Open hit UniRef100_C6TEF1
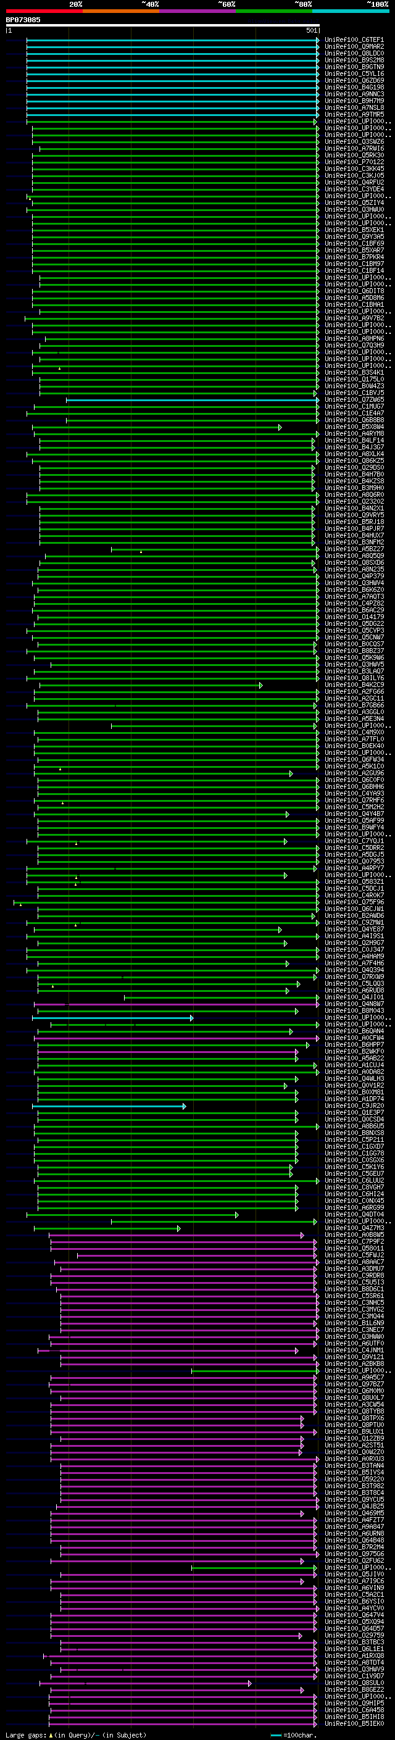 pos(354,40)
